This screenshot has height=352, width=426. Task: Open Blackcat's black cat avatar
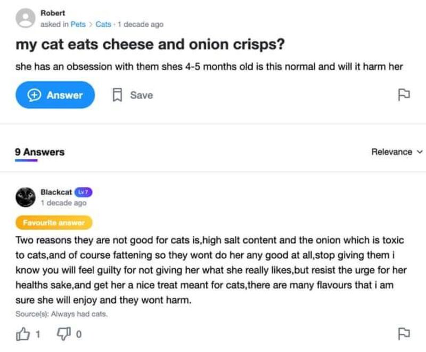point(25,198)
